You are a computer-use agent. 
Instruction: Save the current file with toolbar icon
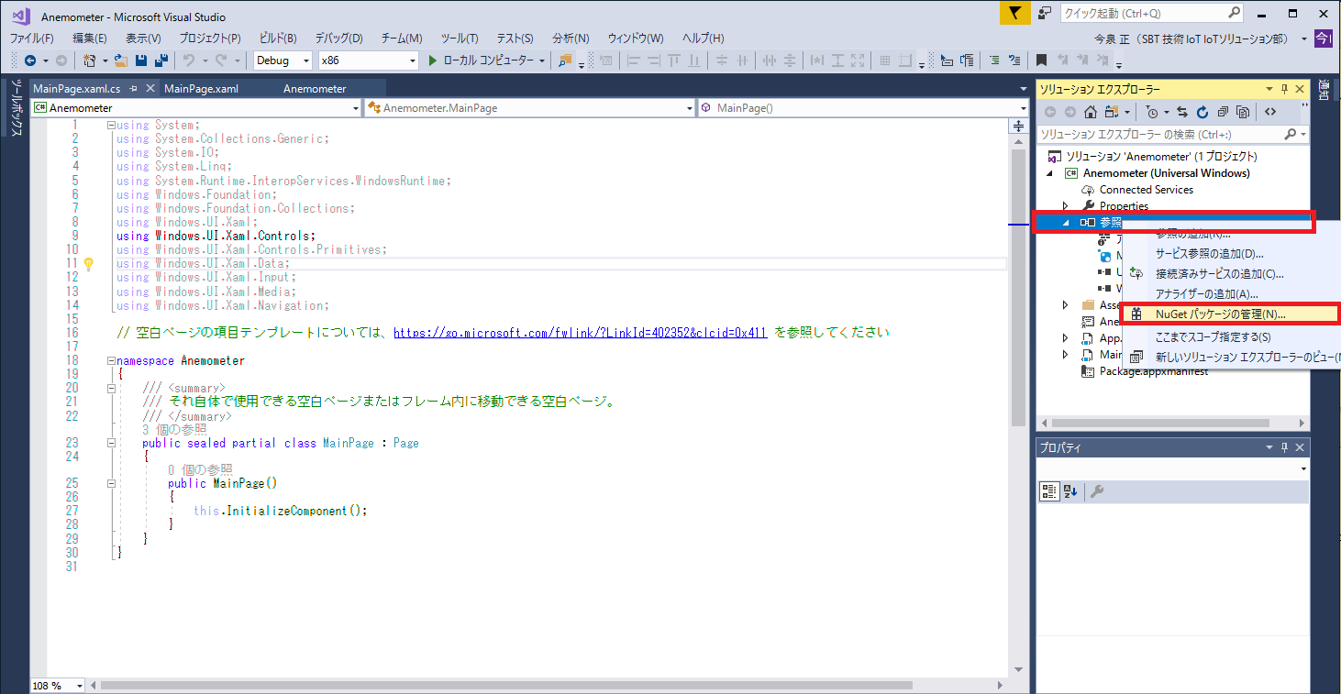pos(141,61)
